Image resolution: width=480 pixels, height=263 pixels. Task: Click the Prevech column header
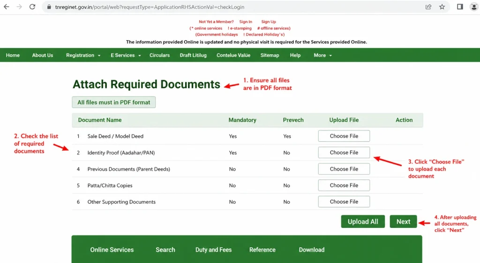(x=293, y=120)
